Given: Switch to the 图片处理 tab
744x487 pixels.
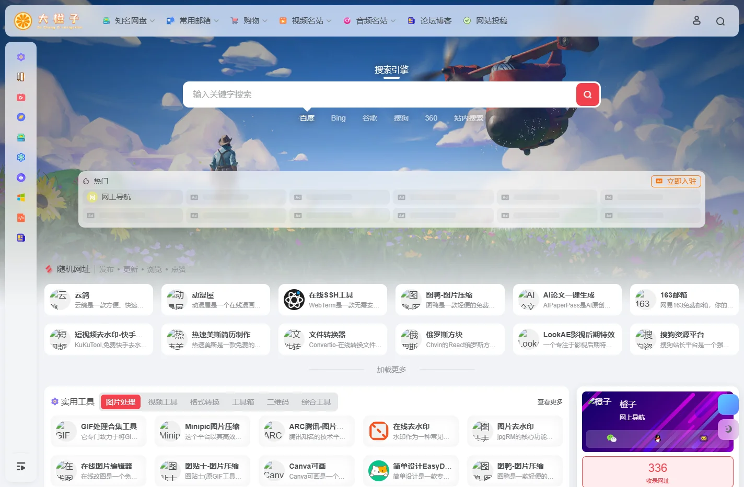Looking at the screenshot, I should click(121, 402).
